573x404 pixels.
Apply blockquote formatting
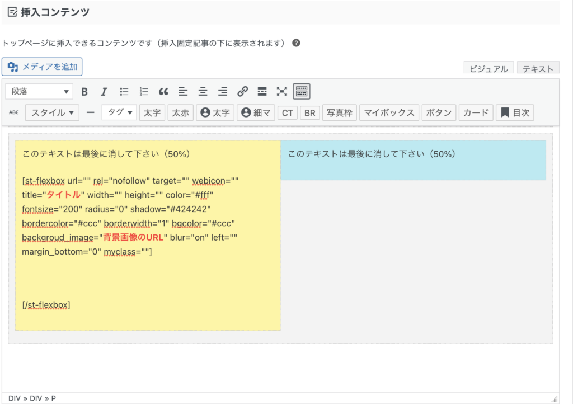click(163, 92)
